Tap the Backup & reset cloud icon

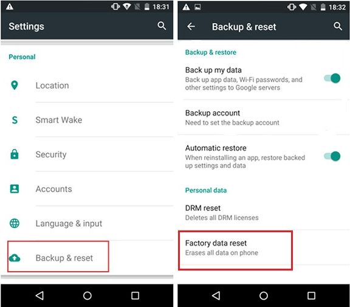15,258
